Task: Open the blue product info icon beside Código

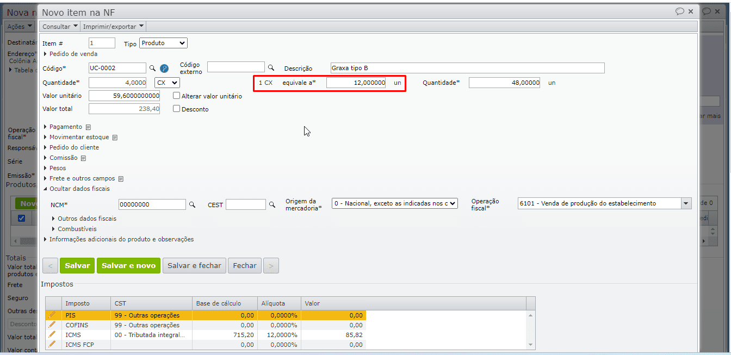Action: (164, 68)
